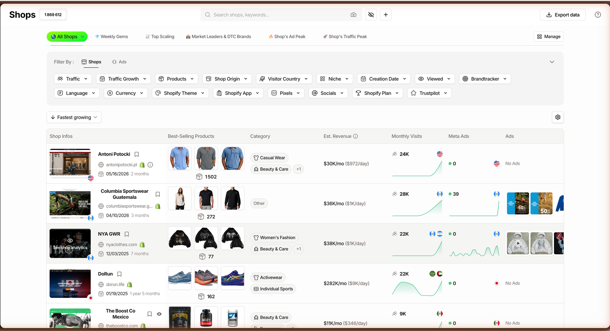Click globe icon beside dorun.life

[101, 285]
